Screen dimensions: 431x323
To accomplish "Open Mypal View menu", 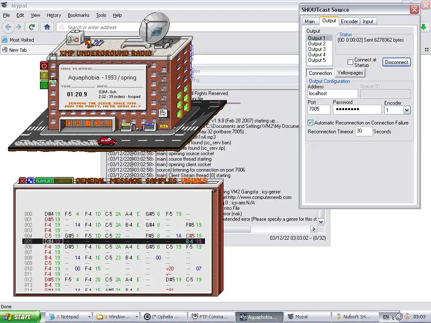I will (x=35, y=15).
